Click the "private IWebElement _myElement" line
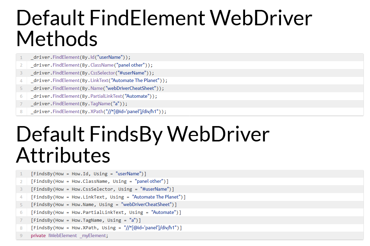This screenshot has width=370, height=246. (69, 236)
